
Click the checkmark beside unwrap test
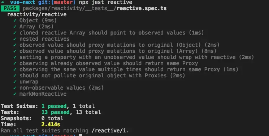(15, 82)
